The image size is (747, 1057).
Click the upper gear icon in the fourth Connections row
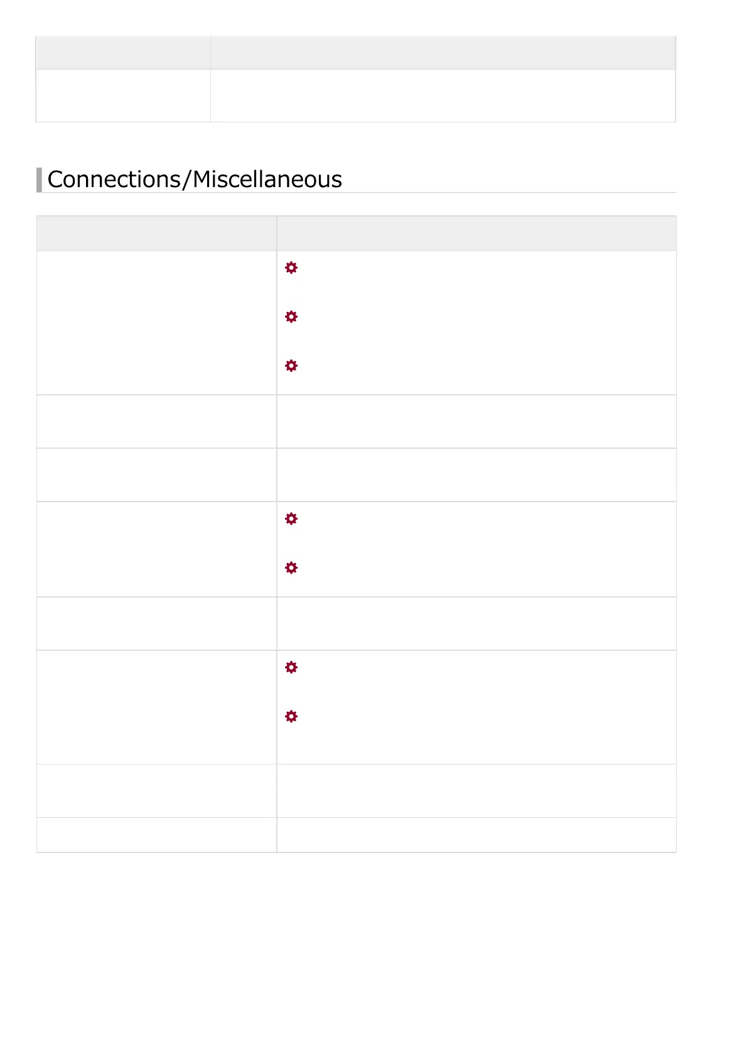point(291,519)
